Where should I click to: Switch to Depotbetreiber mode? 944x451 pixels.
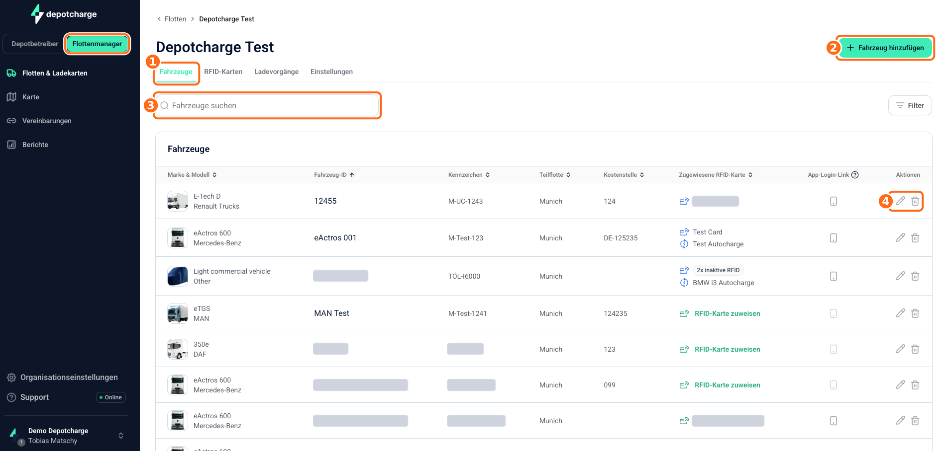click(x=35, y=44)
